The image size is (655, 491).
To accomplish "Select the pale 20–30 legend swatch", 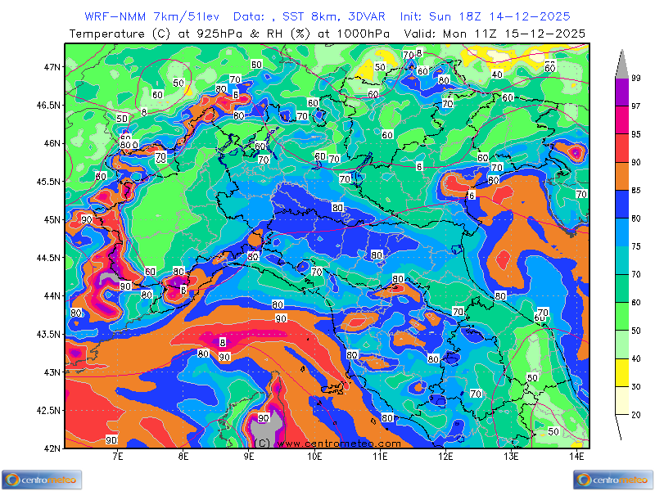I will (x=622, y=401).
